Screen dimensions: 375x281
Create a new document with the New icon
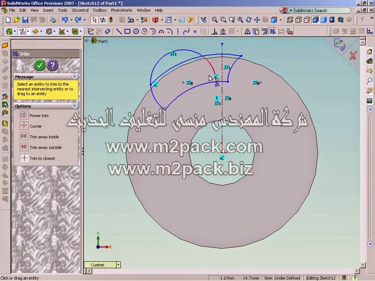[8, 20]
